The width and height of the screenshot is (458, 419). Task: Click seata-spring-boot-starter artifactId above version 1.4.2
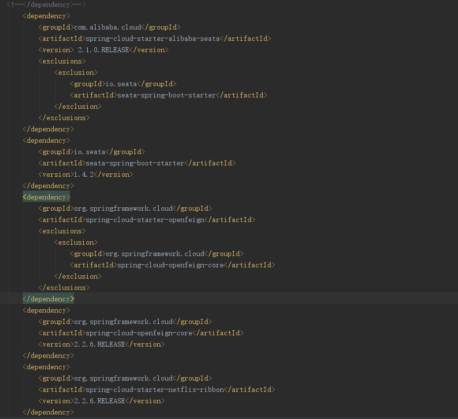(137, 163)
